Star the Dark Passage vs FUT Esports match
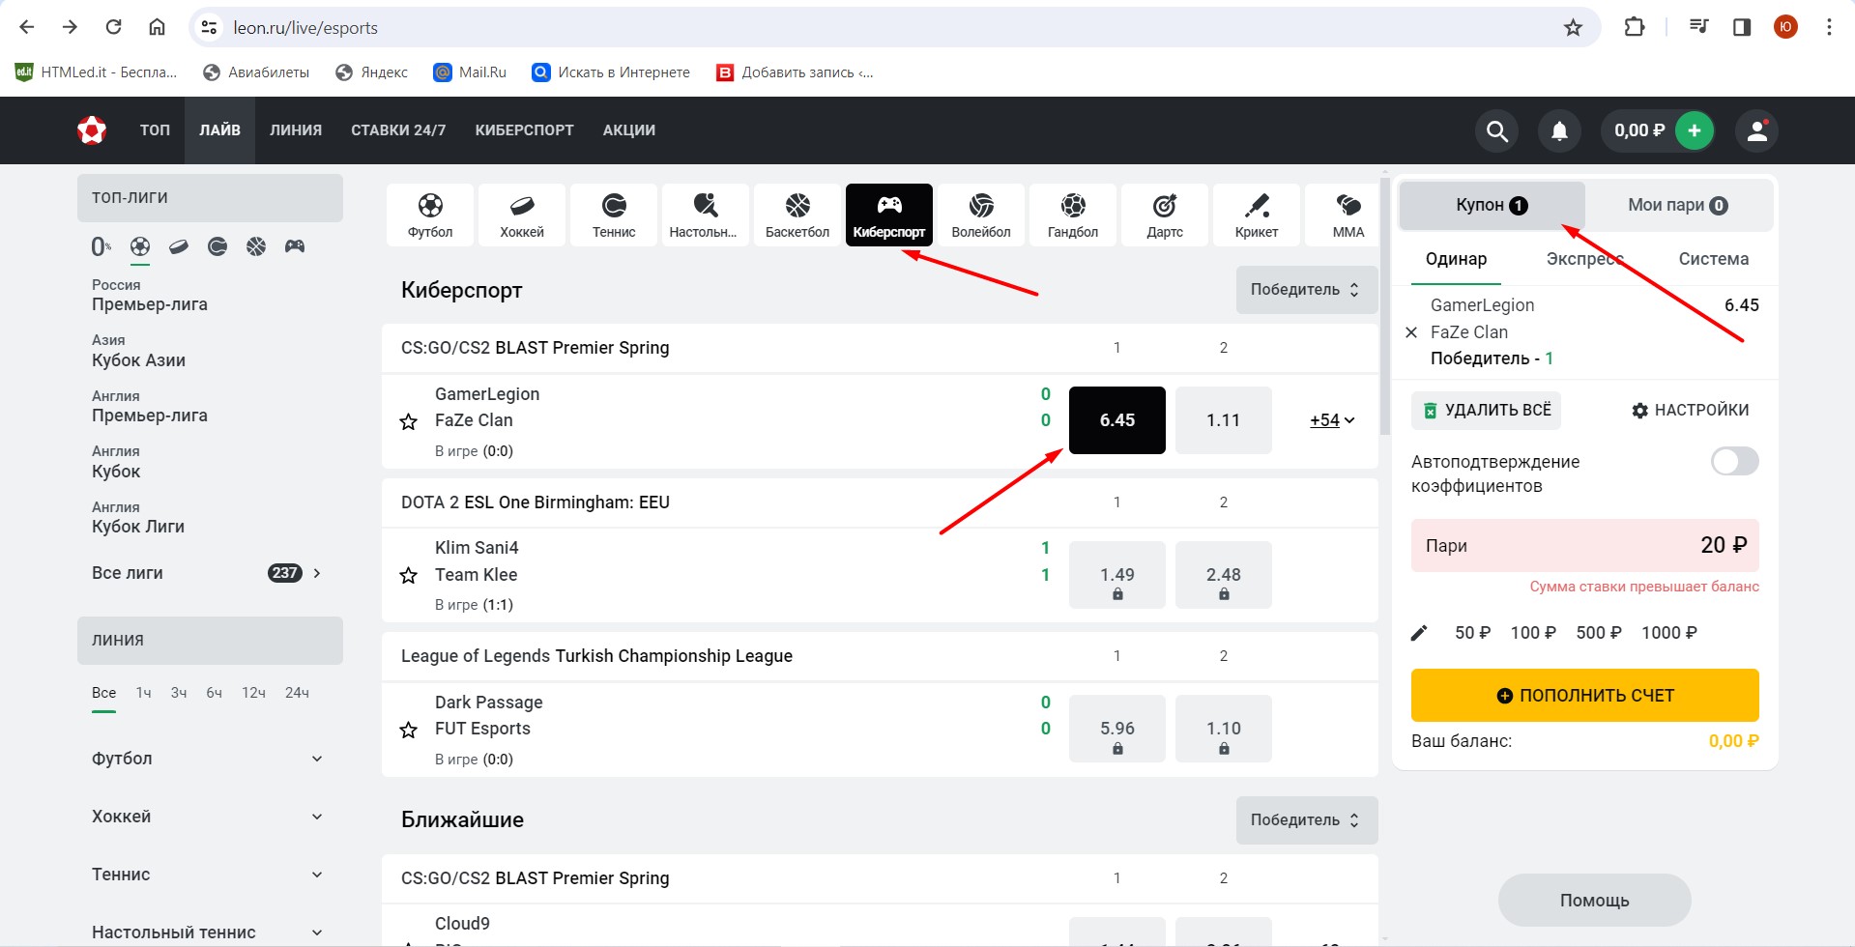Screen dimensions: 1855x947 coord(409,730)
